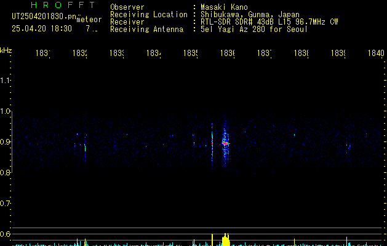
Task: Click the 'Receiver' field label
Action: tap(127, 22)
